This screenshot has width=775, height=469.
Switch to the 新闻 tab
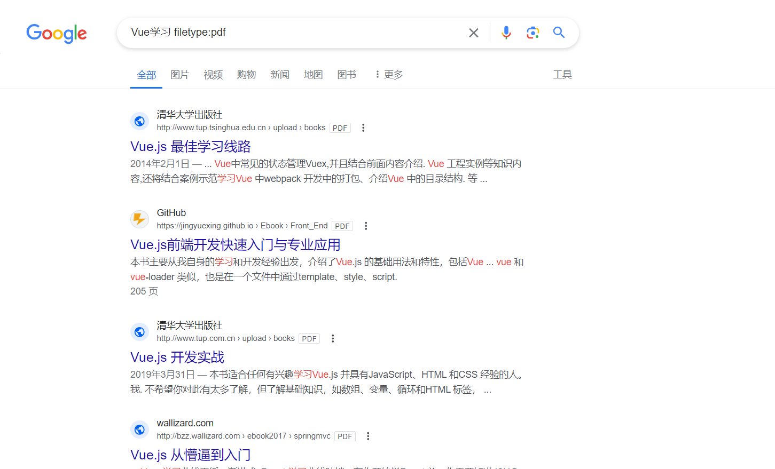[280, 75]
